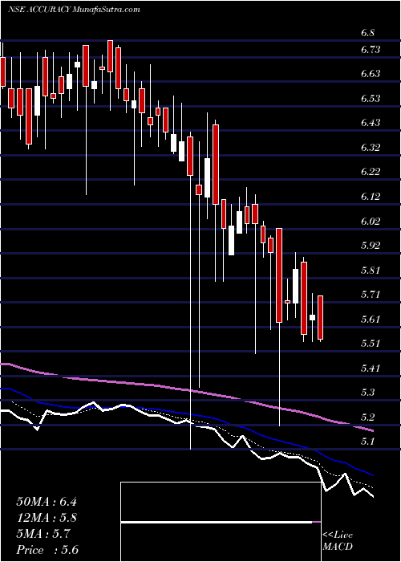Click the 5.3 price axis label
Image resolution: width=401 pixels, height=562 pixels.
[368, 392]
